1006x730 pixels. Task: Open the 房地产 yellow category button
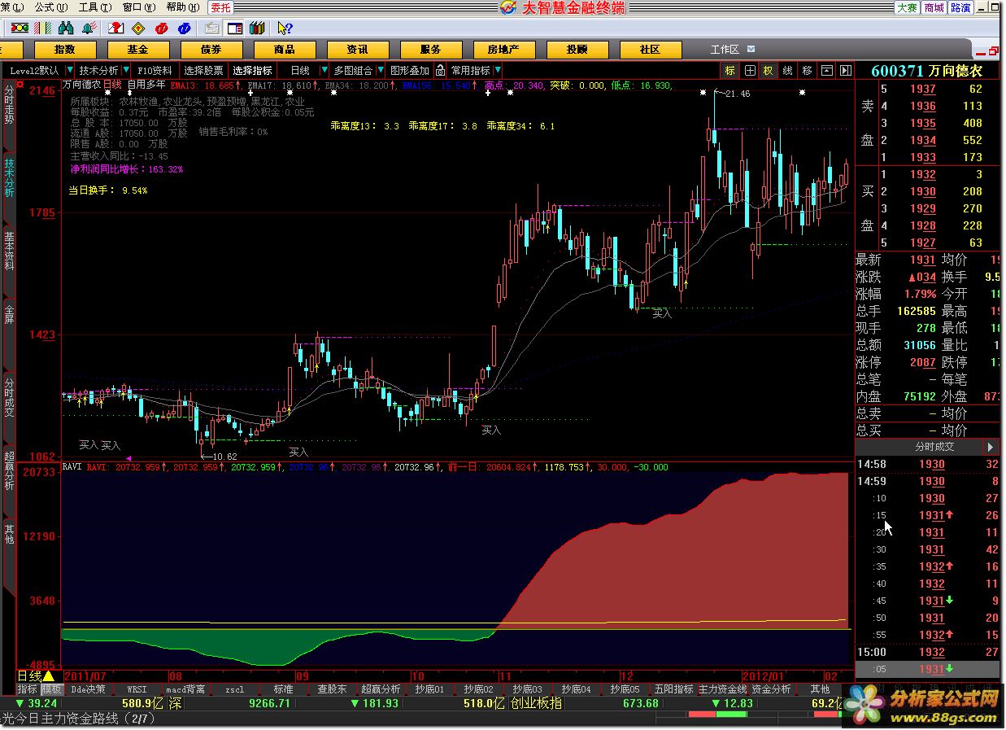click(503, 50)
